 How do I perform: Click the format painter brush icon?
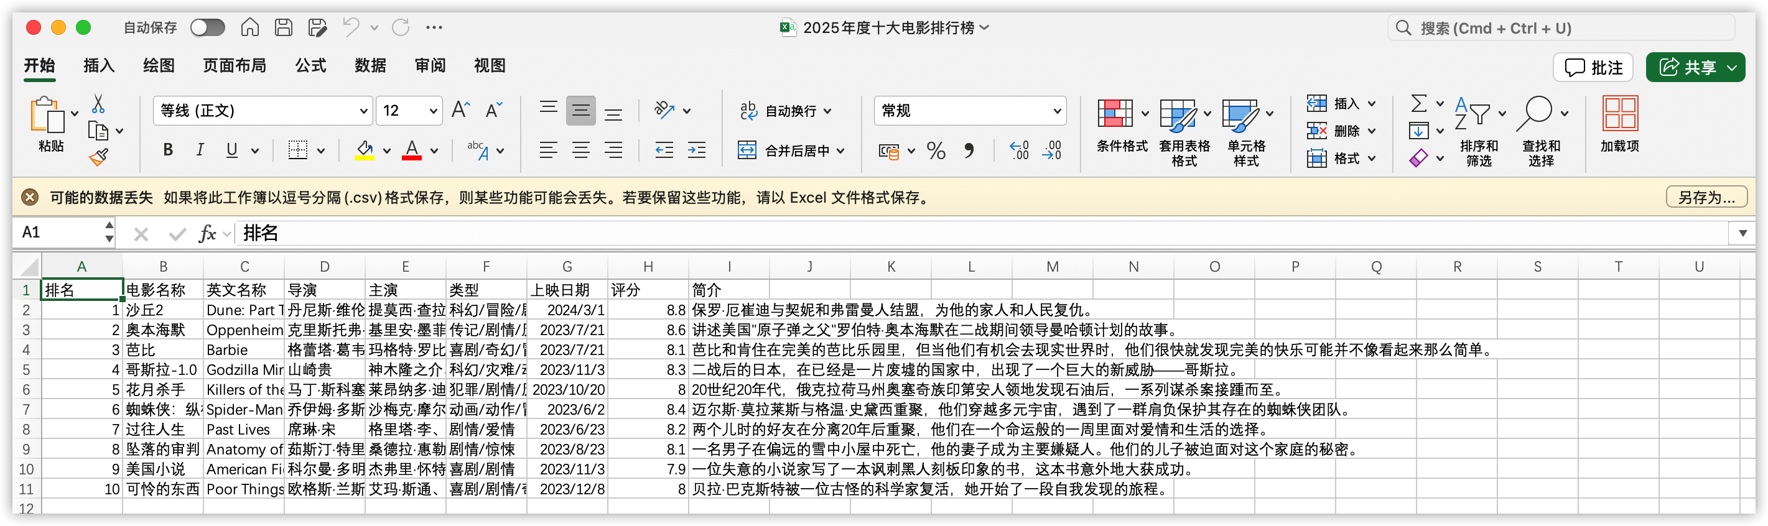click(x=98, y=157)
